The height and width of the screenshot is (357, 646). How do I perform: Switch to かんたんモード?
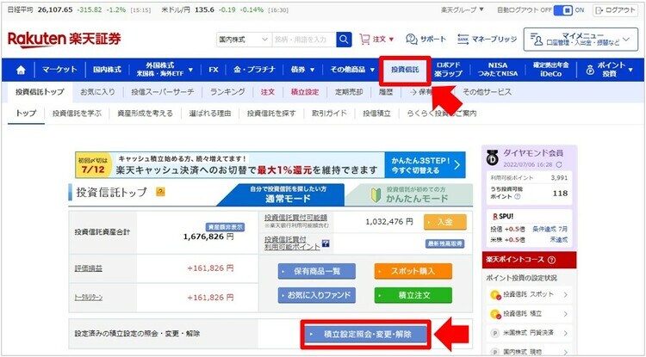tap(410, 195)
